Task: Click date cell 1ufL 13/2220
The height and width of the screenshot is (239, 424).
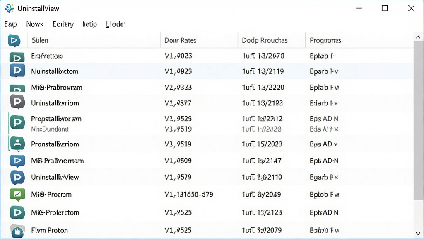Action: click(263, 87)
